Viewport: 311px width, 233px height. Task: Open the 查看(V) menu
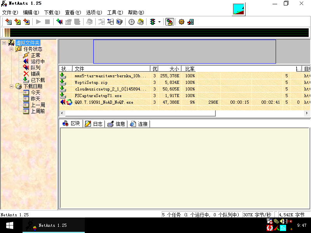click(73, 12)
